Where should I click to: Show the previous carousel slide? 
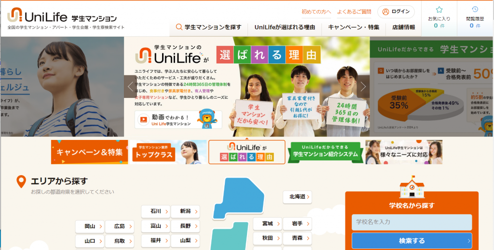[x=130, y=86]
